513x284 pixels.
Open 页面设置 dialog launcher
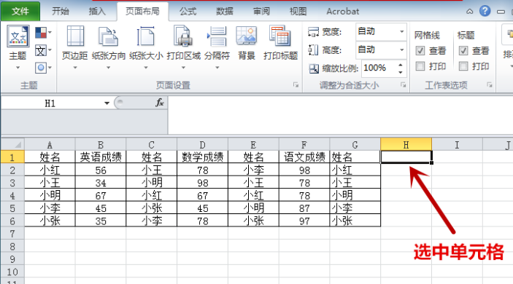coord(296,85)
